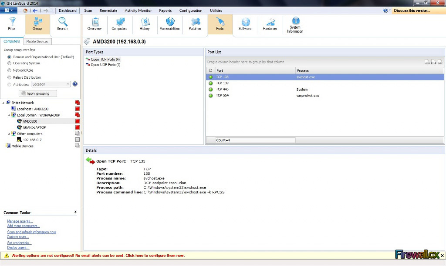This screenshot has width=446, height=266.
Task: Click the third export icon in Port List
Action: pyautogui.click(x=440, y=62)
